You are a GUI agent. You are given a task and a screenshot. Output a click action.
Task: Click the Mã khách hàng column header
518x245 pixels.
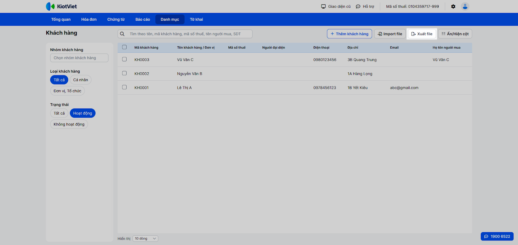tap(146, 47)
